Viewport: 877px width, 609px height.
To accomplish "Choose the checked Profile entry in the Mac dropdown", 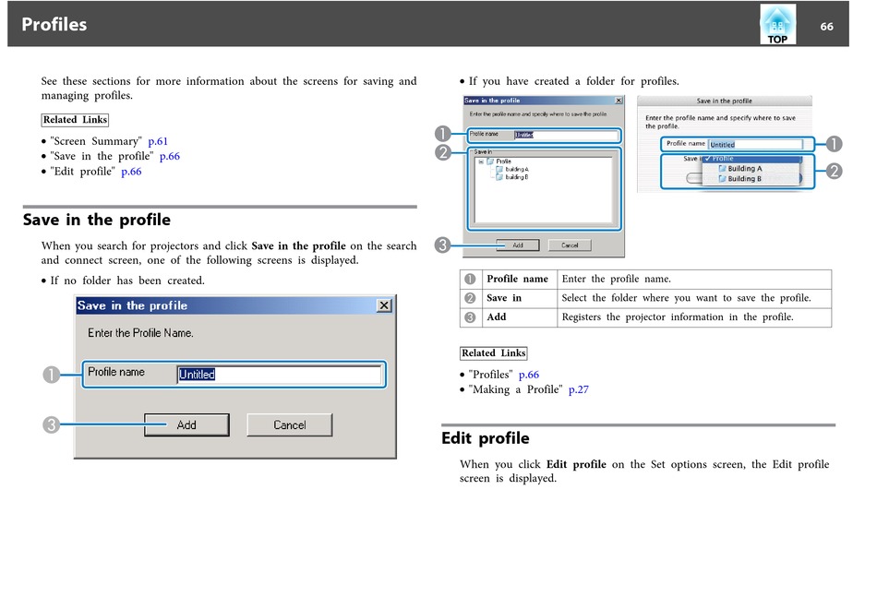I will [x=751, y=159].
